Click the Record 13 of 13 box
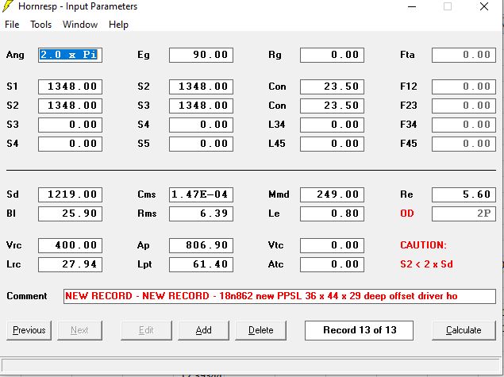 [x=359, y=330]
